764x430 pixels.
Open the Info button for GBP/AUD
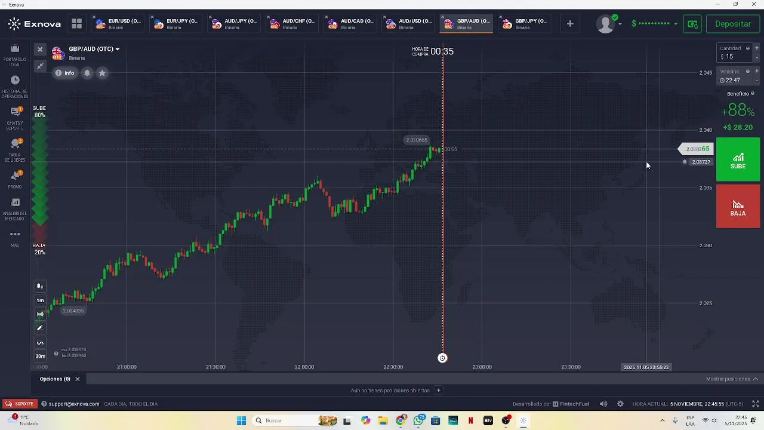click(66, 73)
